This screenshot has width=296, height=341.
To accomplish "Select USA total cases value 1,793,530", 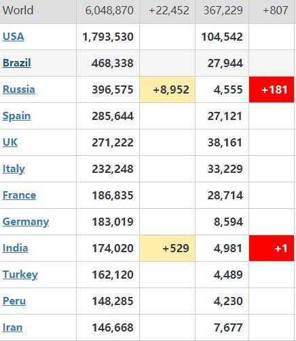I will [108, 37].
